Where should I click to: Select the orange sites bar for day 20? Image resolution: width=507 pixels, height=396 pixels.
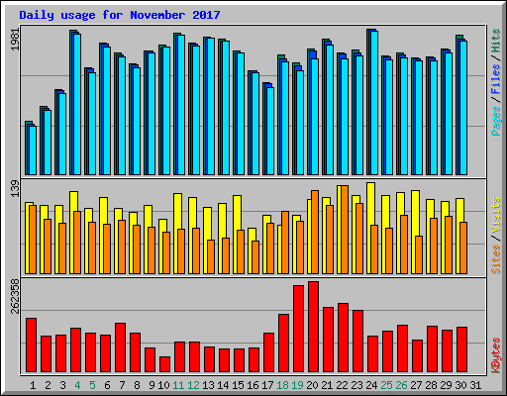(x=315, y=232)
